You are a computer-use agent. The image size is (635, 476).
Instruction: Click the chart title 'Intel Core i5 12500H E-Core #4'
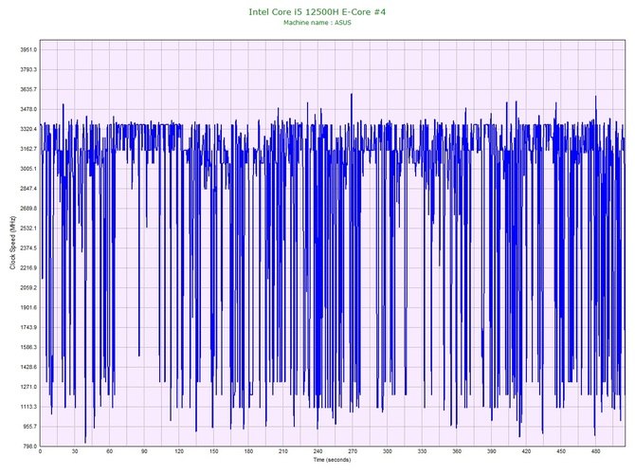(x=317, y=11)
